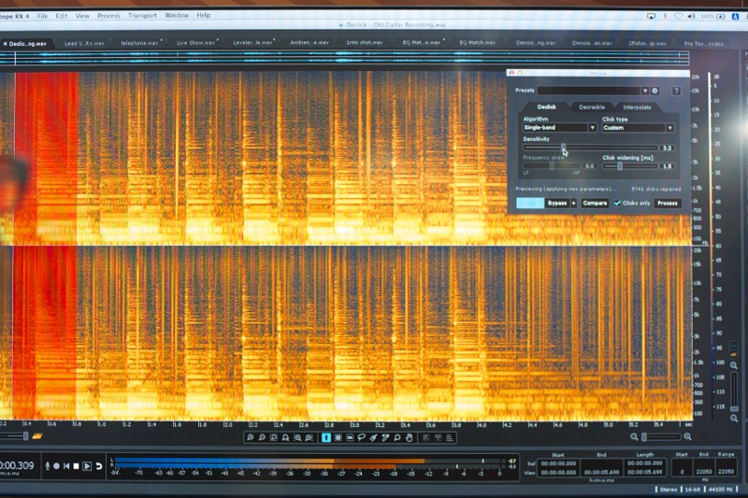
Task: Switch to Live Show.wav file tab
Action: coord(195,43)
